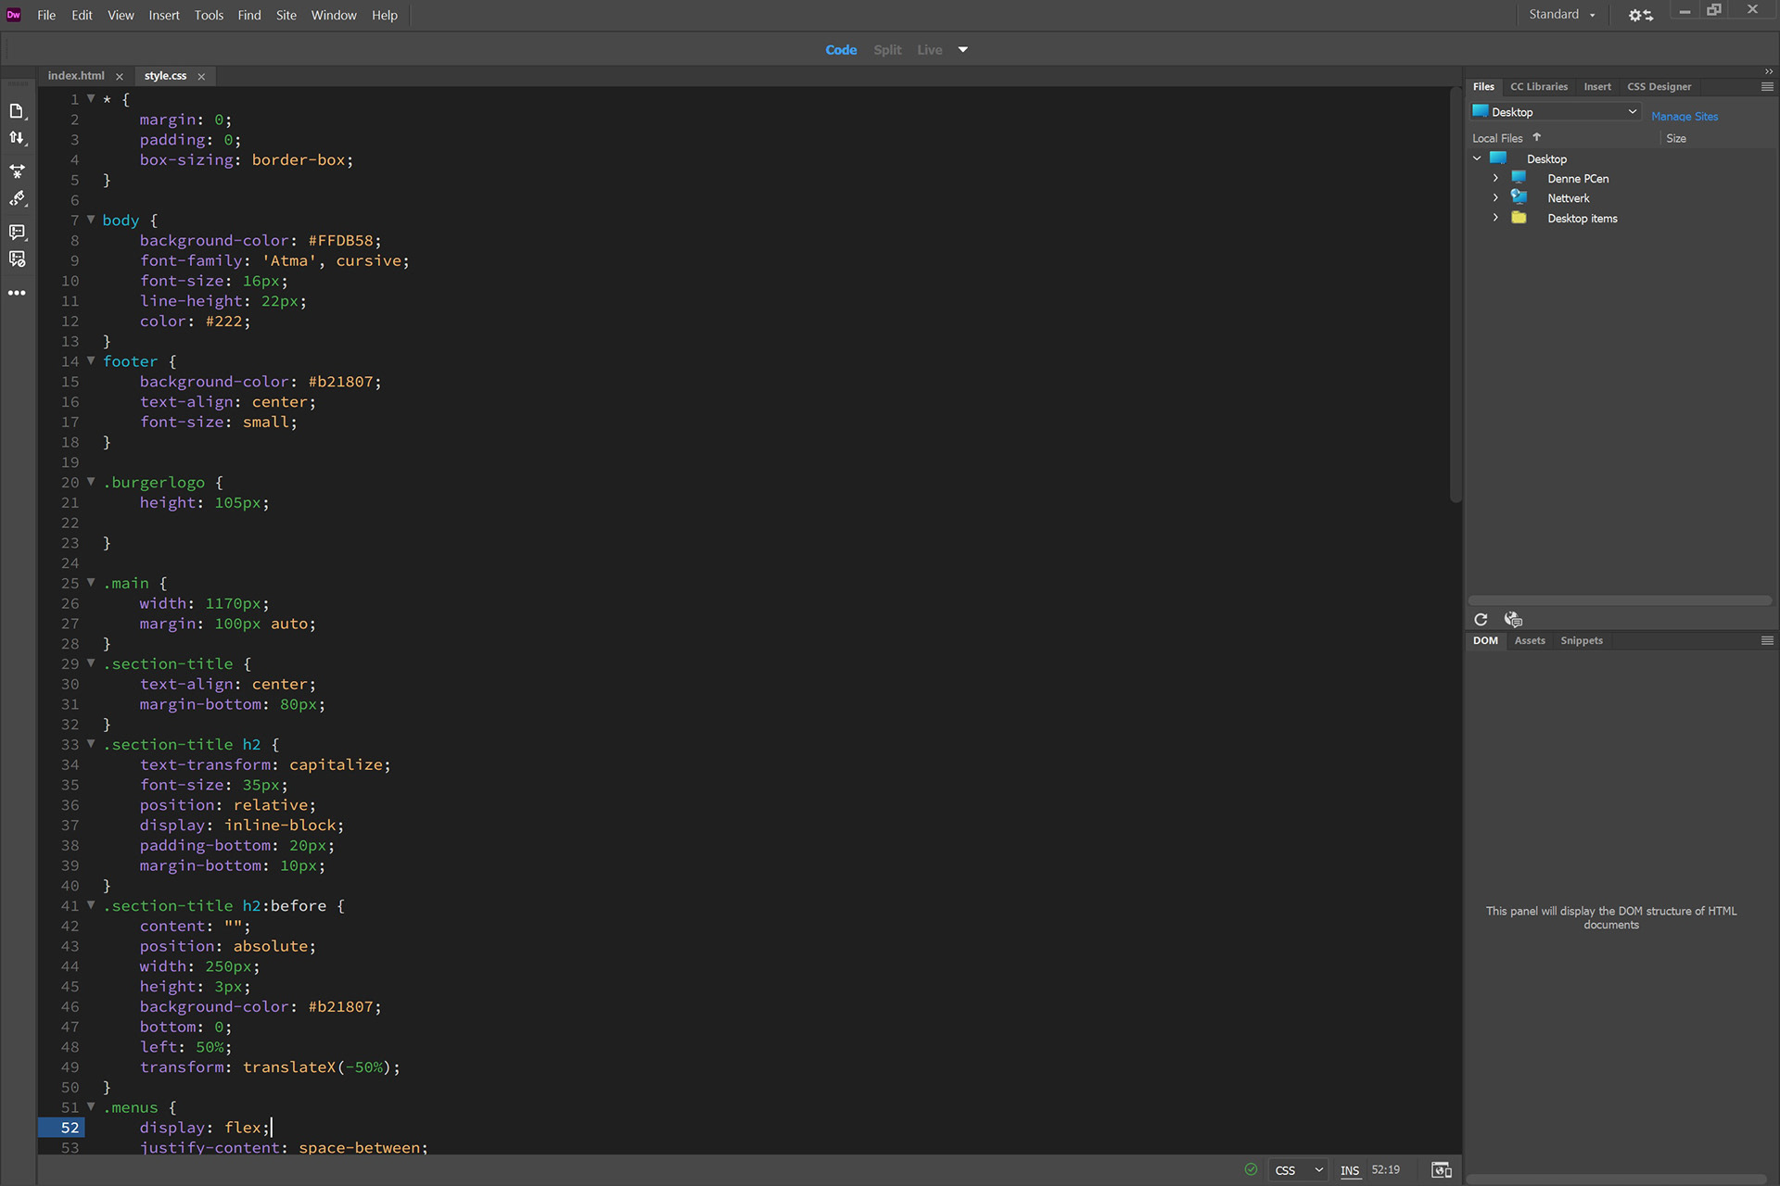Click the green no-errors linting status icon
Viewport: 1780px width, 1186px height.
[x=1251, y=1169]
